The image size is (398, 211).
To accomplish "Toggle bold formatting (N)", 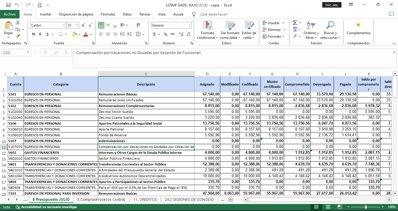I will click(34, 34).
